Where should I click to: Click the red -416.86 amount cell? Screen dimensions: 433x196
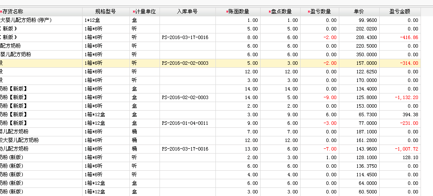pos(400,37)
